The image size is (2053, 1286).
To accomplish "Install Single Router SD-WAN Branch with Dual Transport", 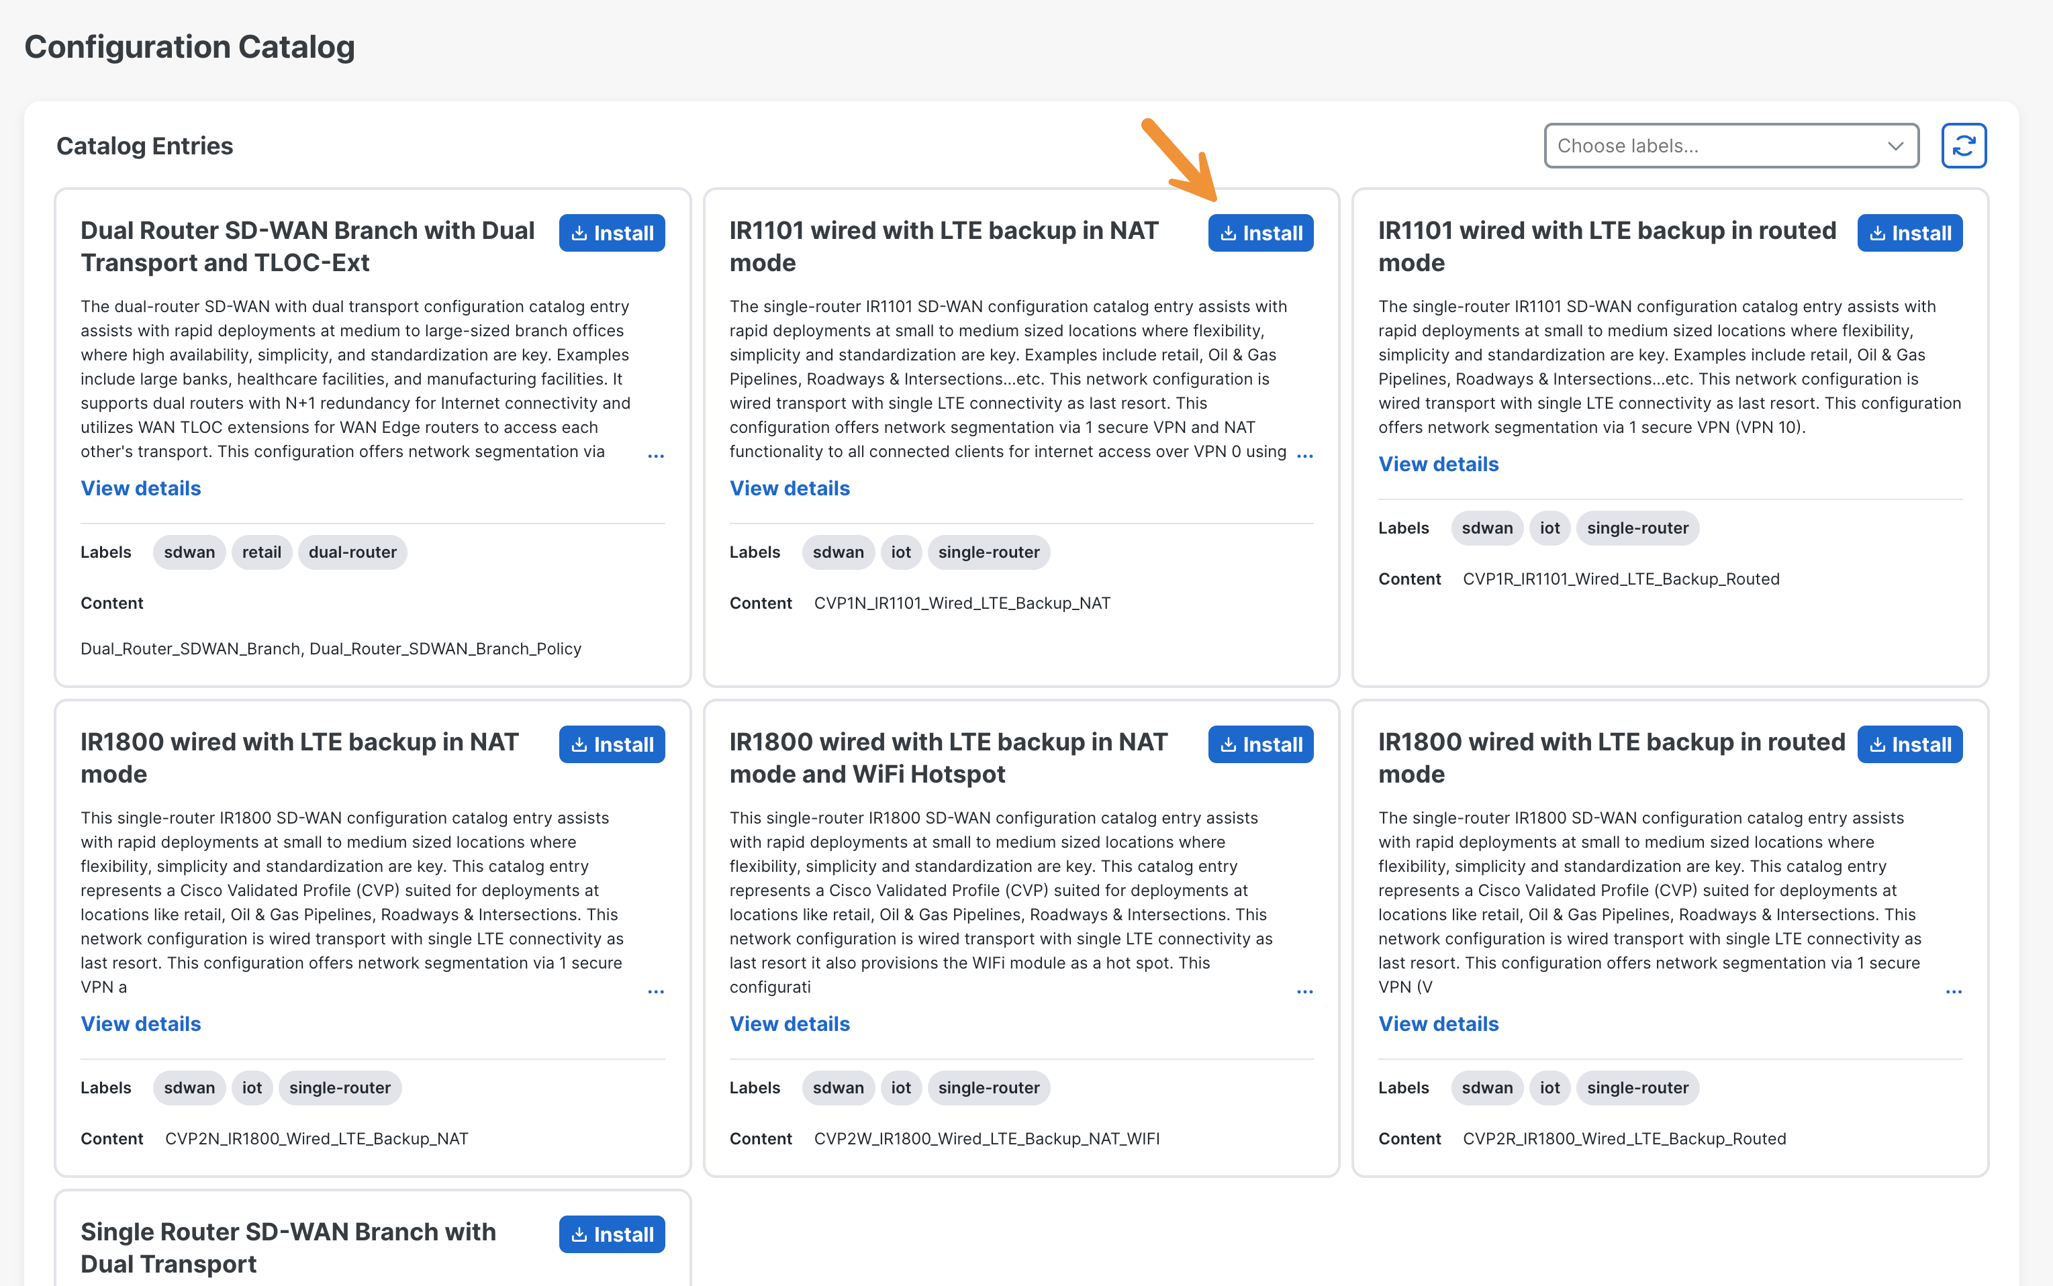I will pyautogui.click(x=612, y=1234).
